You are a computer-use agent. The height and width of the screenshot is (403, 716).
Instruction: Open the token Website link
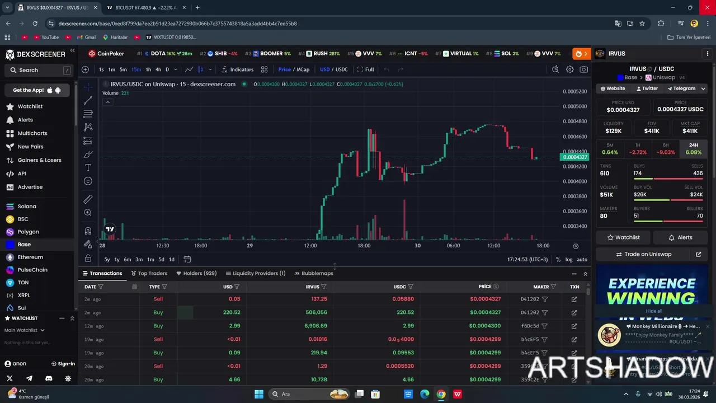pyautogui.click(x=613, y=88)
